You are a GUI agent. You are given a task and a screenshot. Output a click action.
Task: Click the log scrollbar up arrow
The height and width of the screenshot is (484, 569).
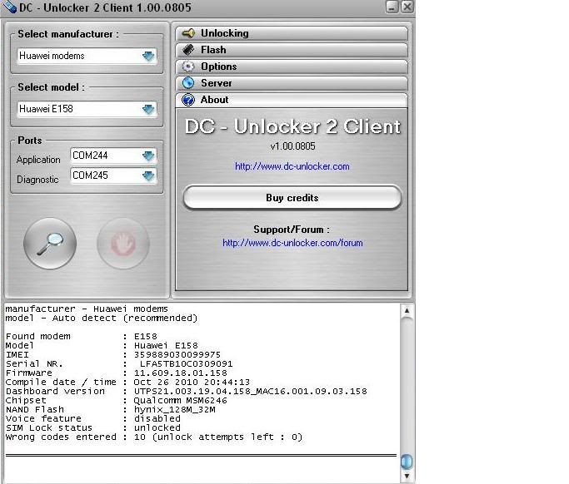[407, 311]
